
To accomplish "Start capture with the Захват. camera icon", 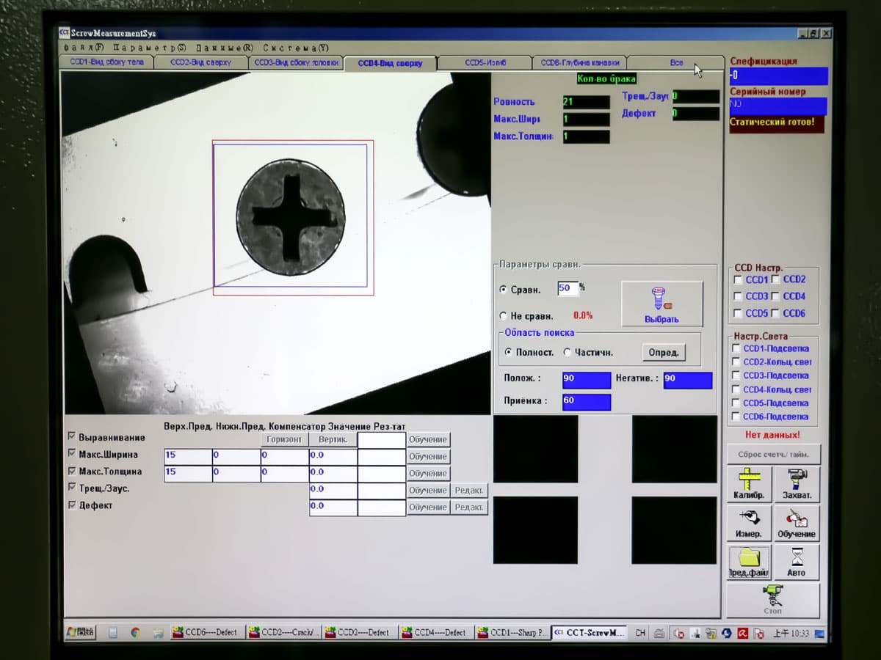I will point(797,484).
